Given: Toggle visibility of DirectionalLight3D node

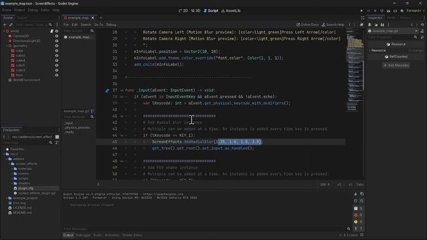Looking at the screenshot, I should pos(57,41).
